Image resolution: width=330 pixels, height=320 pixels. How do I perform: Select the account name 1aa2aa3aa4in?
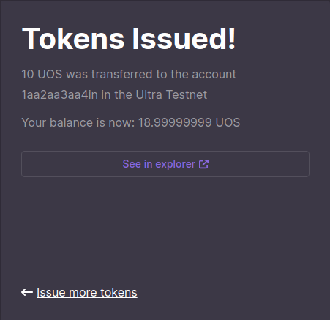[59, 94]
